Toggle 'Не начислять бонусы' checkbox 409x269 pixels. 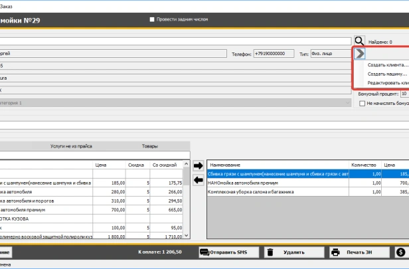[x=362, y=104]
